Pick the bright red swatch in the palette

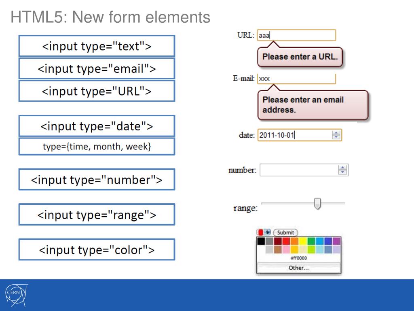[286, 241]
